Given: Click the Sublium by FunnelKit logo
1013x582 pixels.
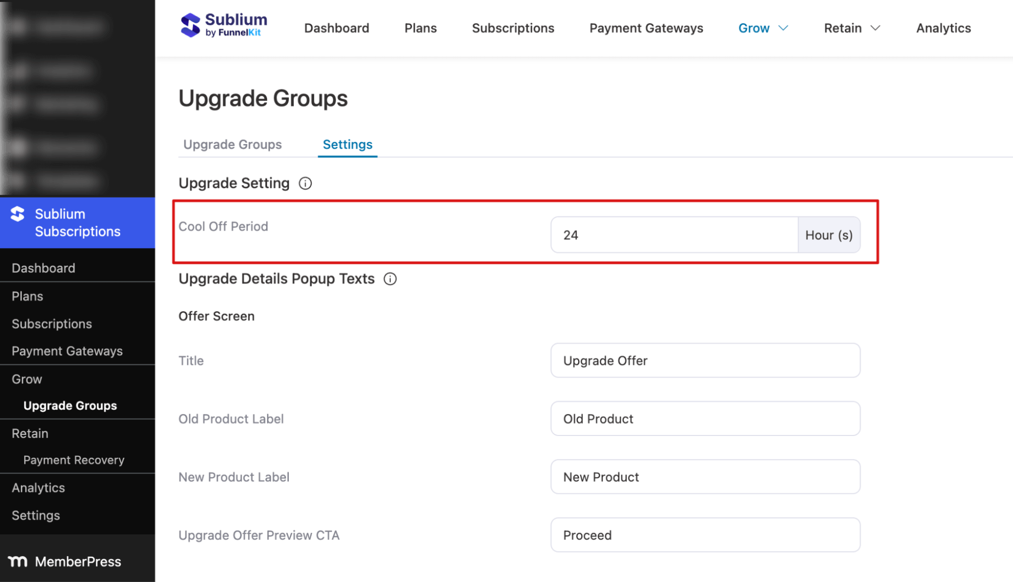Looking at the screenshot, I should [x=223, y=25].
